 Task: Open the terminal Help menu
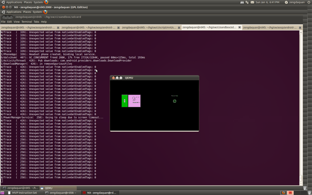(44, 22)
